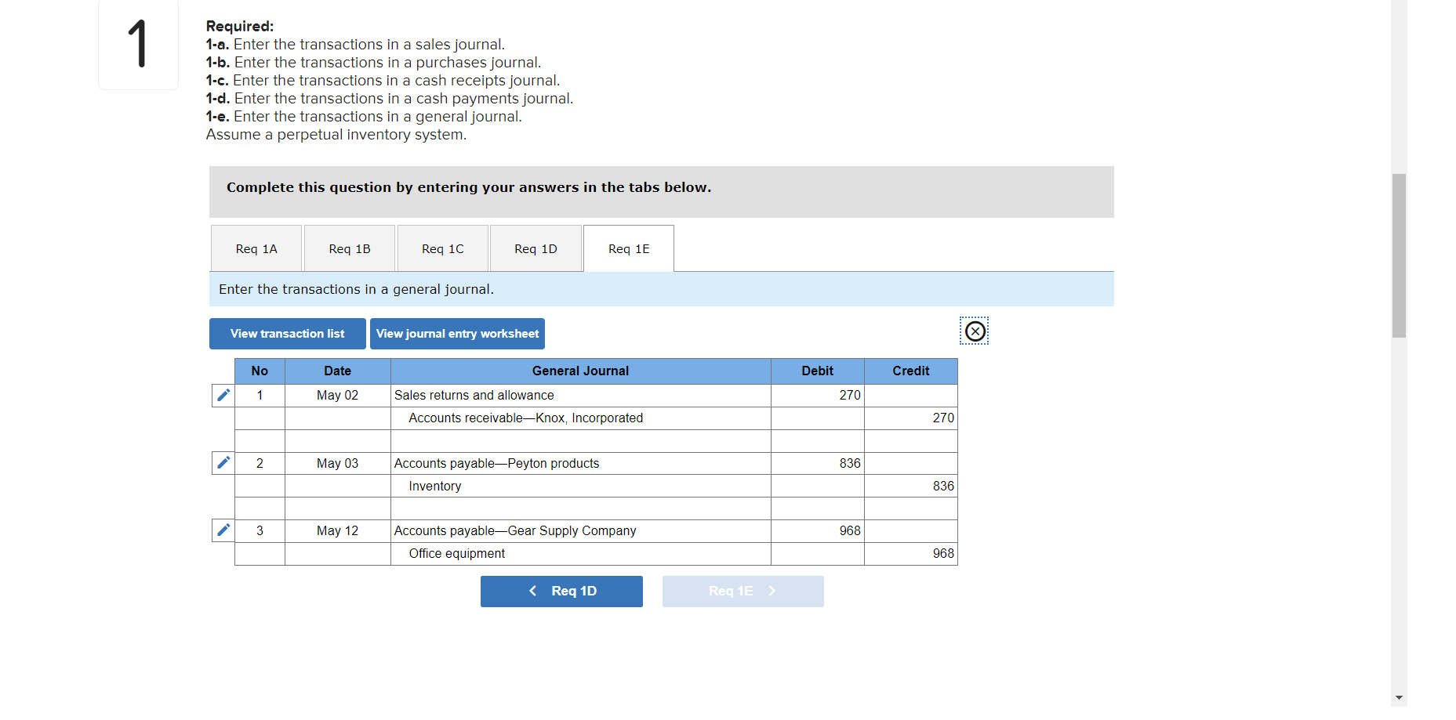The height and width of the screenshot is (720, 1456).
Task: Click the grayed Req 1E next button
Action: point(743,591)
